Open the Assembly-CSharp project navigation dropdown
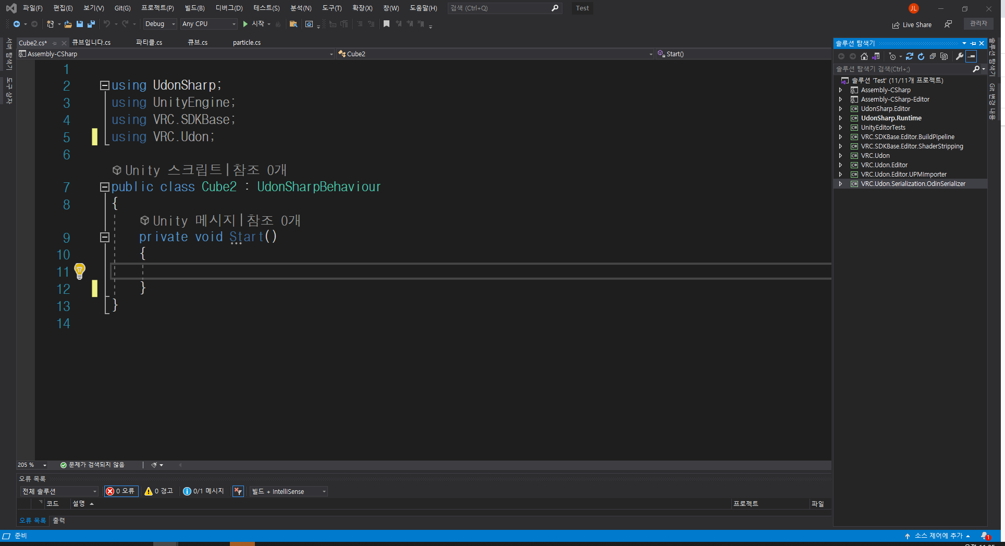The height and width of the screenshot is (546, 1005). click(176, 54)
